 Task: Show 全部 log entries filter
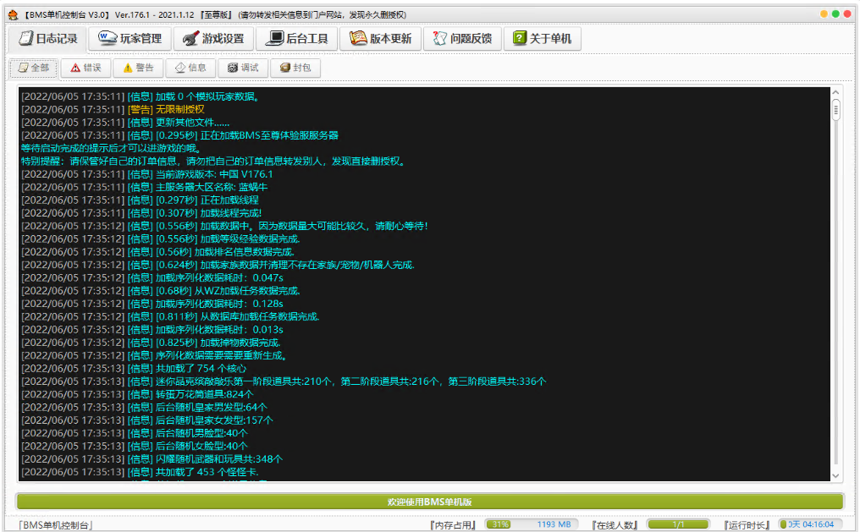34,68
